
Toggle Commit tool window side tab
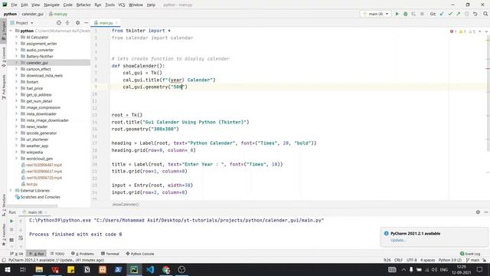tap(3, 57)
